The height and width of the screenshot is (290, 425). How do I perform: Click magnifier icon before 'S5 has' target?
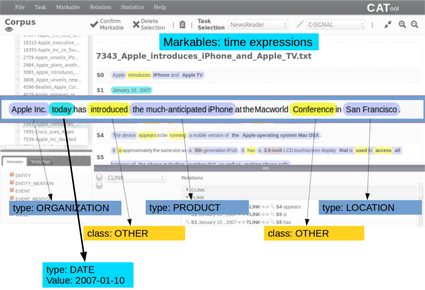272,222
